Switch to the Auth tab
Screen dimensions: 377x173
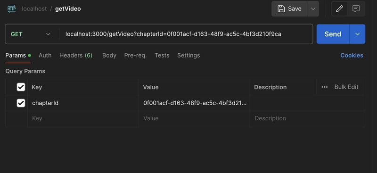[45, 55]
